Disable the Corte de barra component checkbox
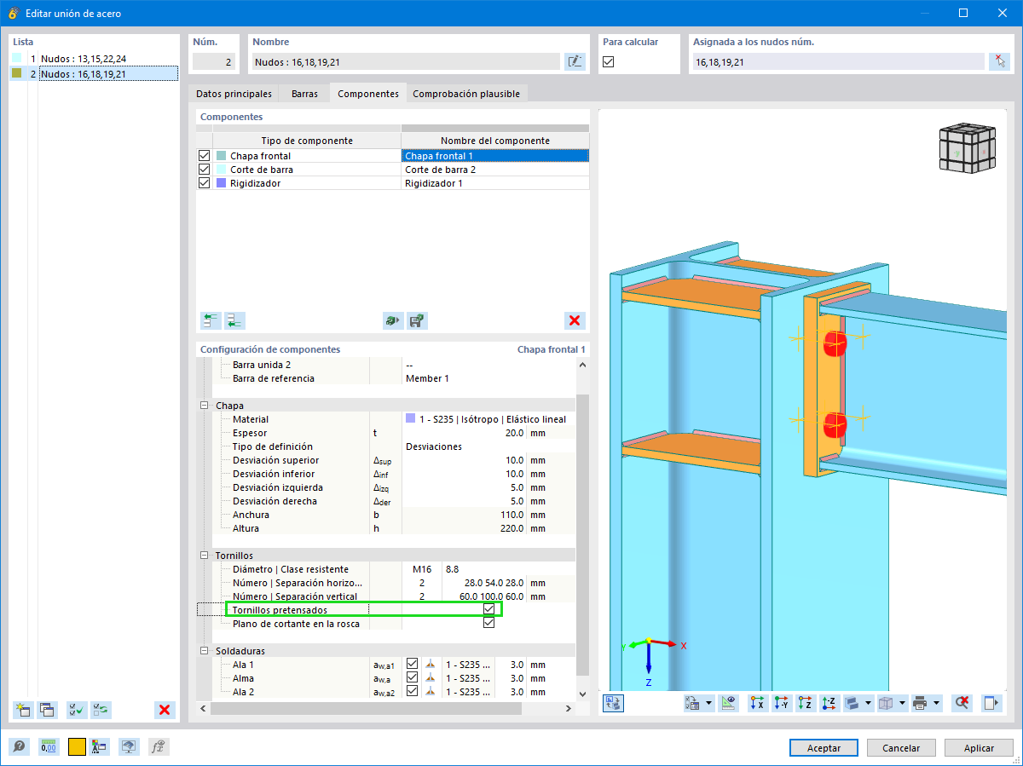This screenshot has height=766, width=1023. coord(204,170)
